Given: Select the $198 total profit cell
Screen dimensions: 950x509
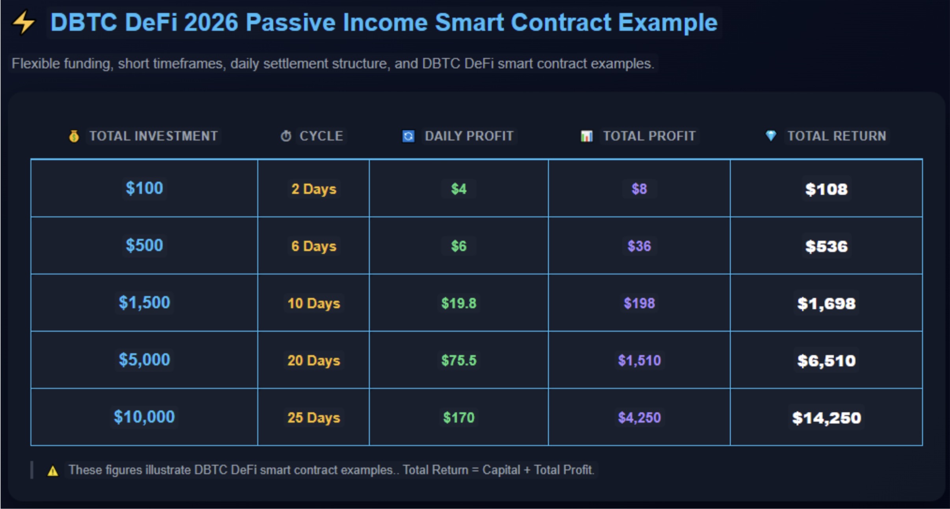Looking at the screenshot, I should pyautogui.click(x=639, y=303).
